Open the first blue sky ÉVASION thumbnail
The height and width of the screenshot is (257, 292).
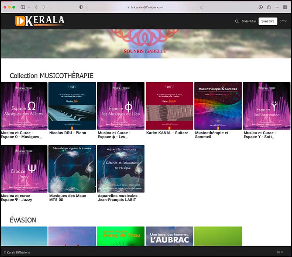click(x=24, y=236)
